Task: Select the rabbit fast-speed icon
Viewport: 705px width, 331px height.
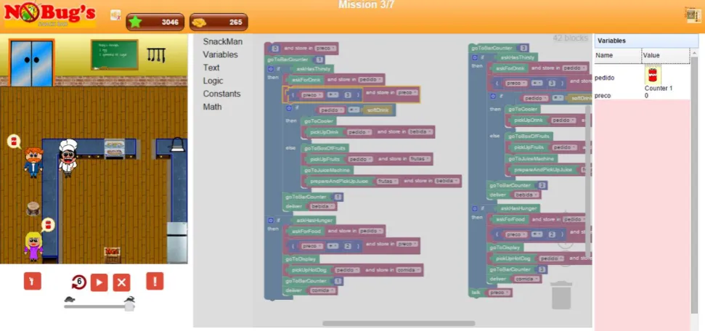Action: (129, 299)
